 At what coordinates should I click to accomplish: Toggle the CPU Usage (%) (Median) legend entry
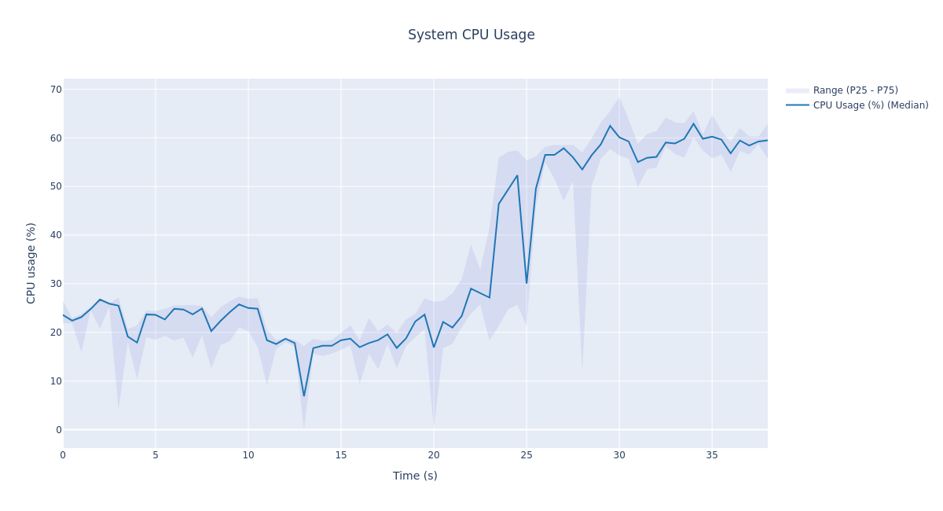[870, 105]
